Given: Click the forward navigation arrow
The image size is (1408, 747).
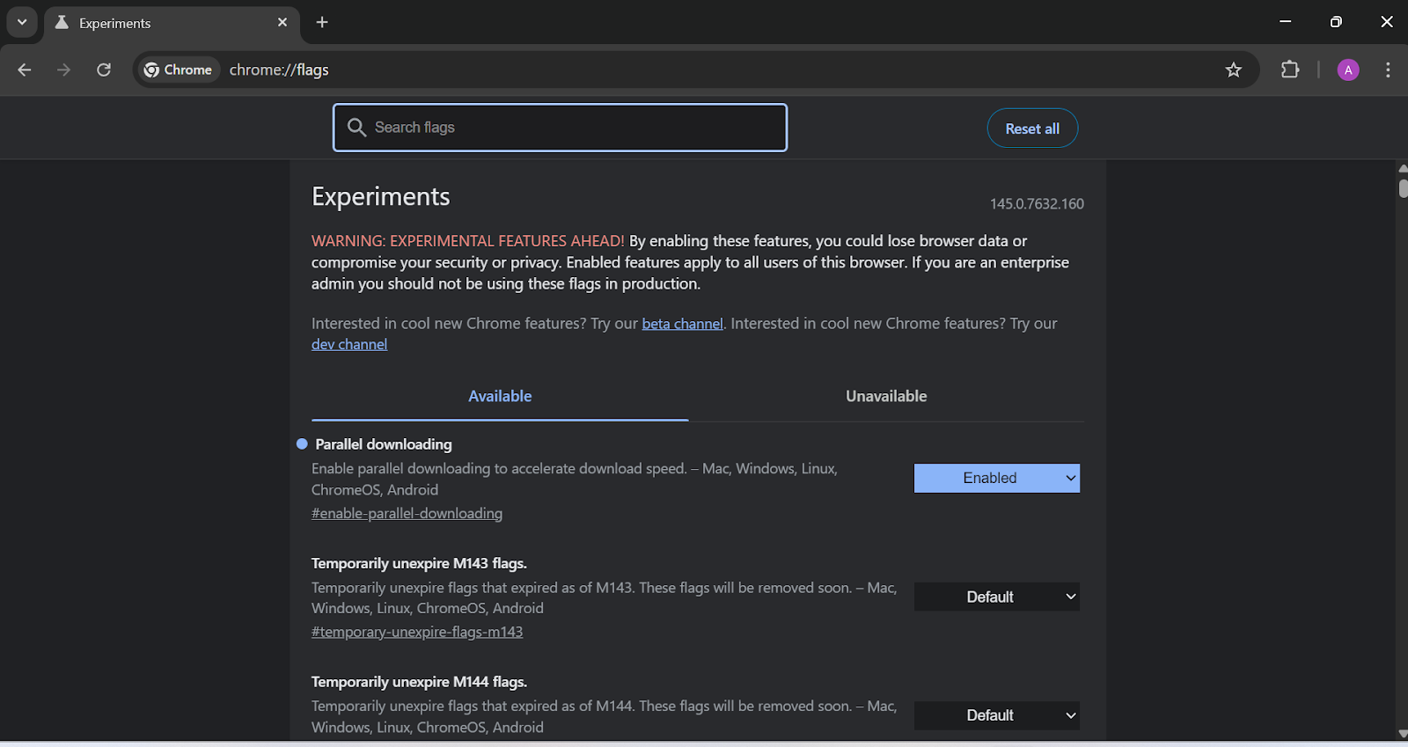Looking at the screenshot, I should [63, 70].
